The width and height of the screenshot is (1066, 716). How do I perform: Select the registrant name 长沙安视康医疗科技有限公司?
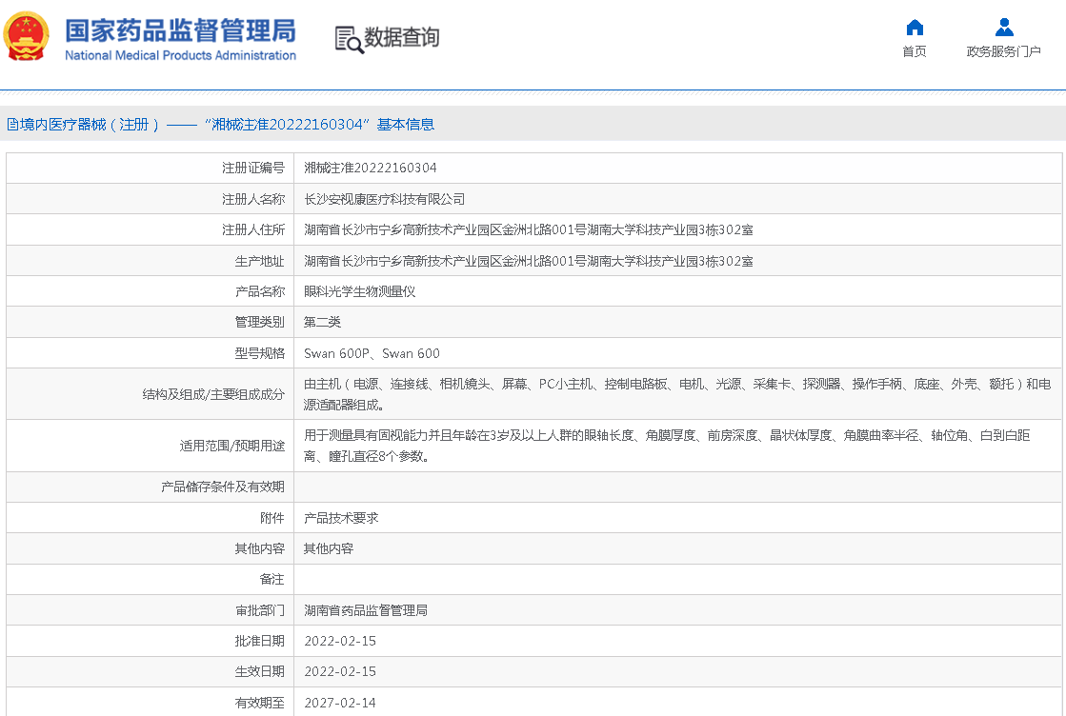click(384, 199)
